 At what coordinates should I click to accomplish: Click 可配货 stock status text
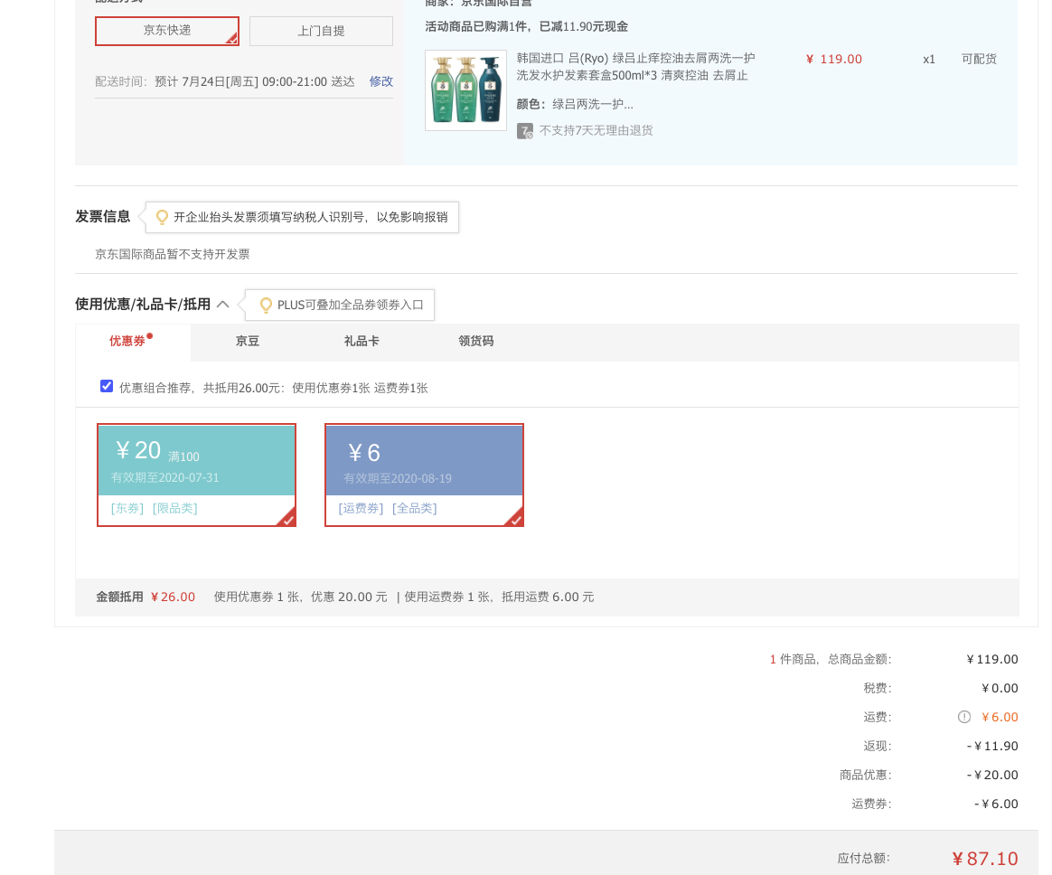point(979,59)
